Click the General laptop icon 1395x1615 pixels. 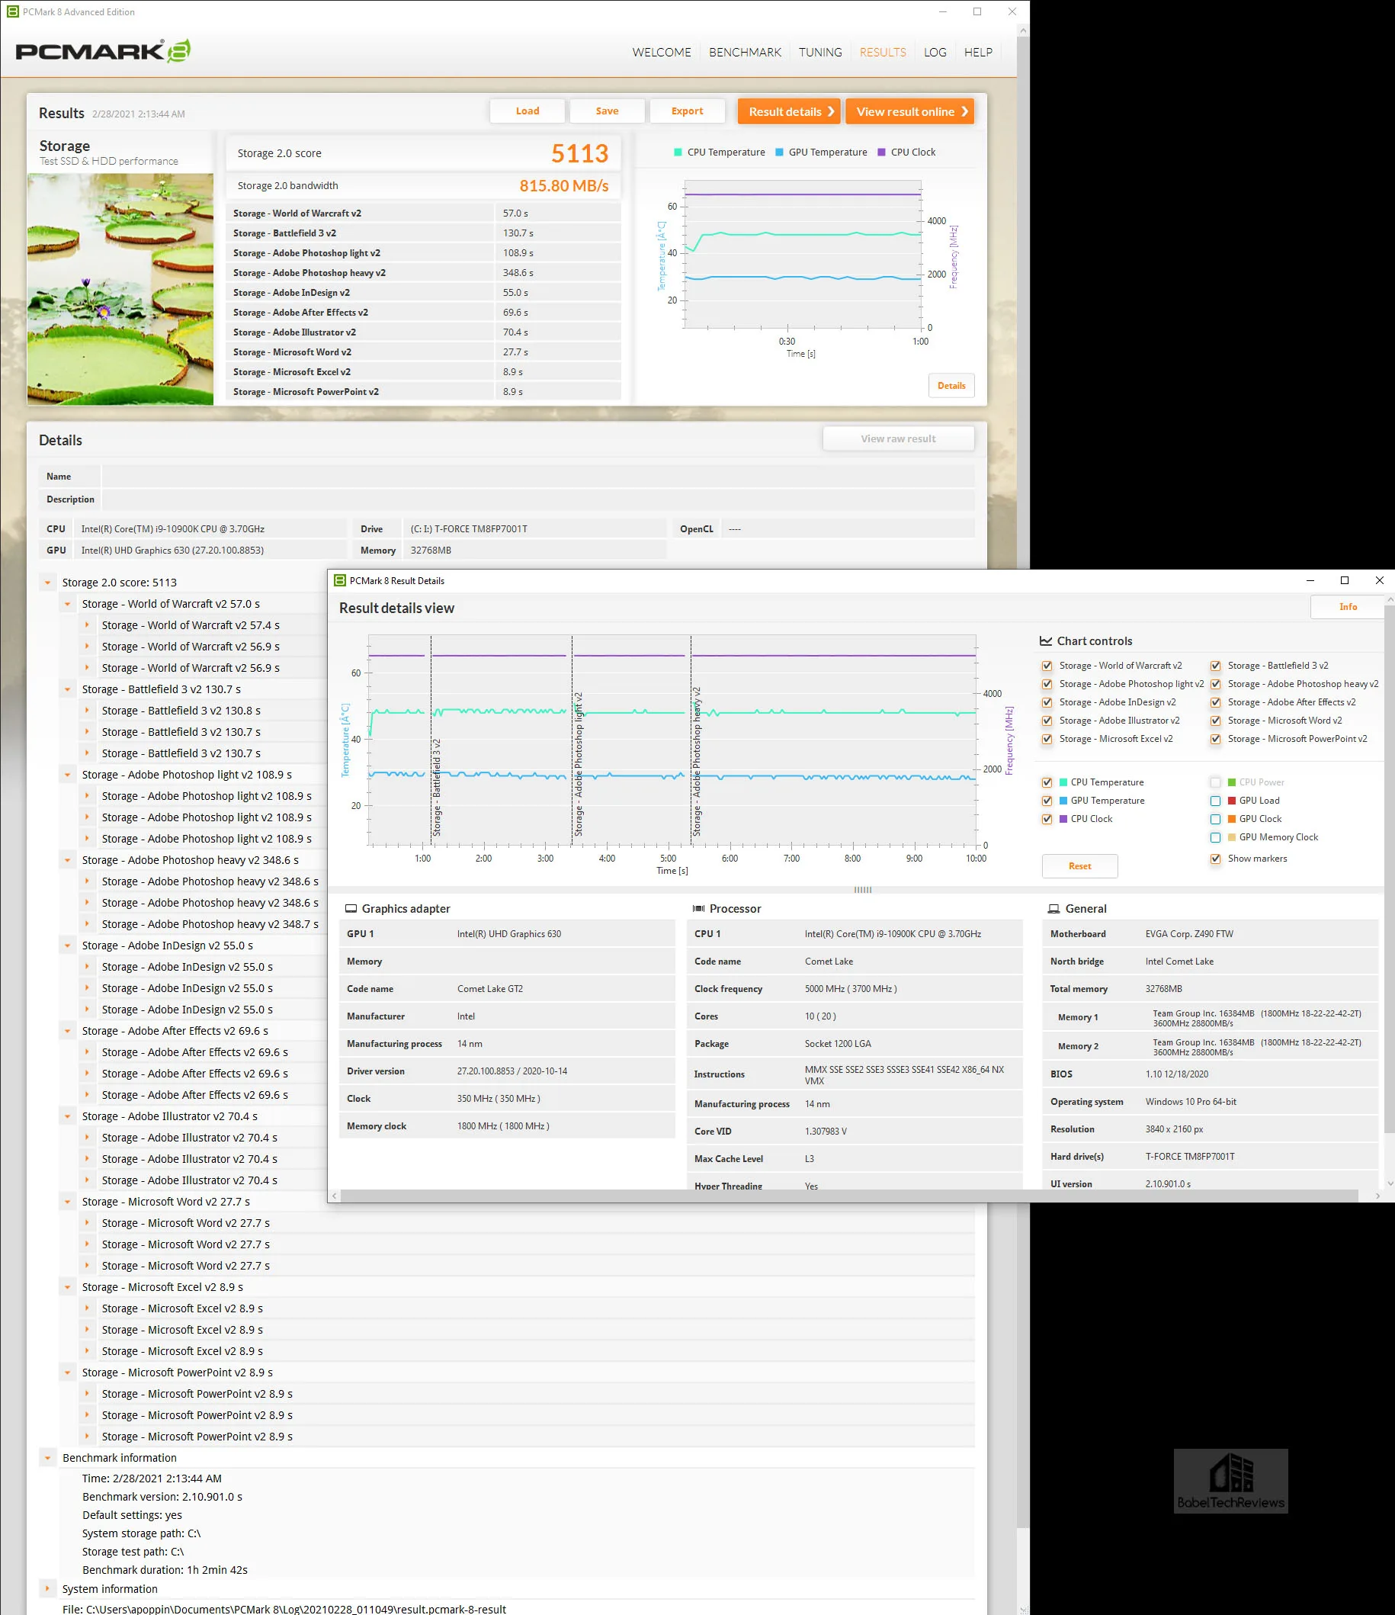click(x=1053, y=909)
